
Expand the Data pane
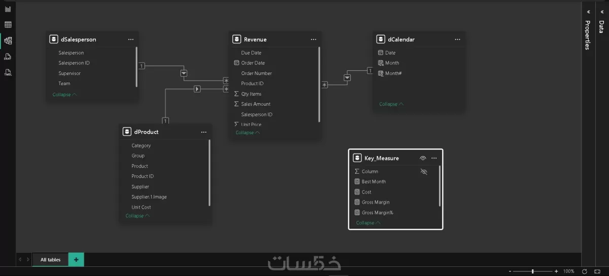(x=601, y=11)
